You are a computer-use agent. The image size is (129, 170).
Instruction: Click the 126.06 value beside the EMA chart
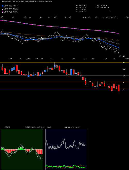coord(122,56)
